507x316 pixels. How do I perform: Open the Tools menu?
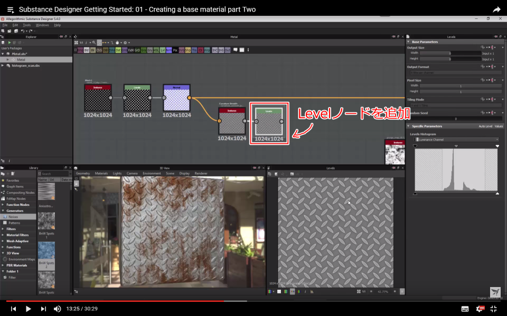click(x=26, y=25)
